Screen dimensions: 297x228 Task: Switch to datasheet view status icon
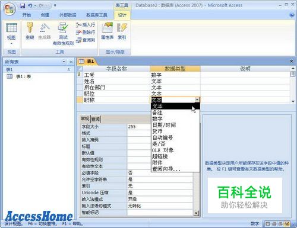[268, 224]
